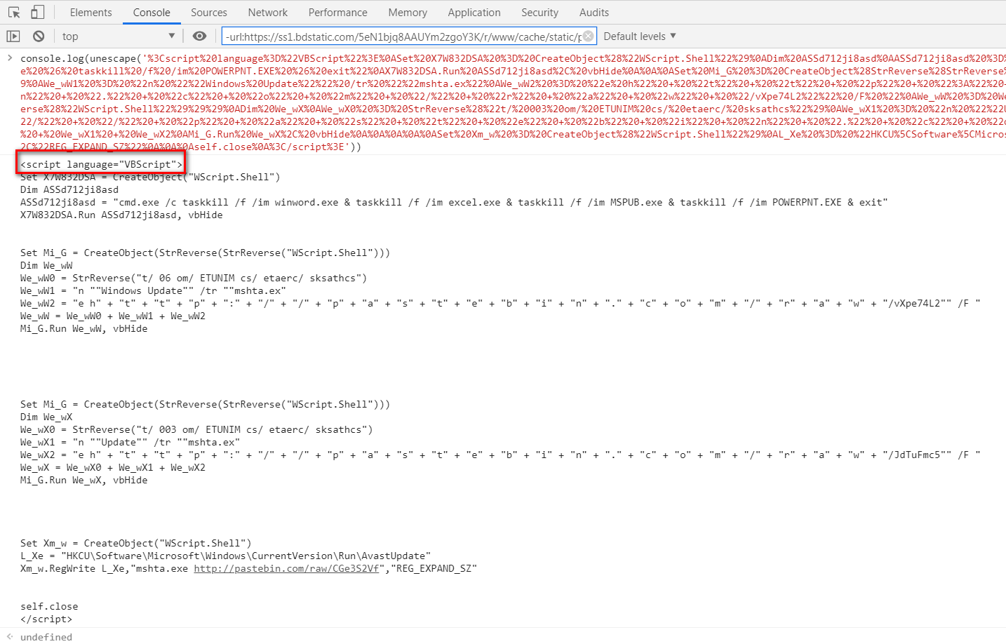Open the top context dropdown

point(118,36)
